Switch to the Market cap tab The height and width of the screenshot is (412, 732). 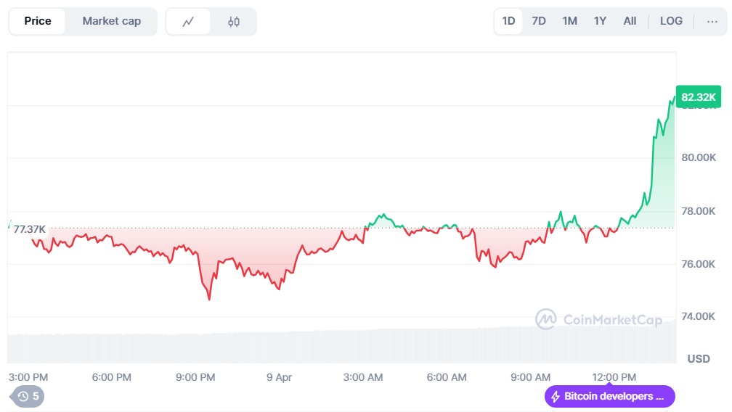coord(111,21)
